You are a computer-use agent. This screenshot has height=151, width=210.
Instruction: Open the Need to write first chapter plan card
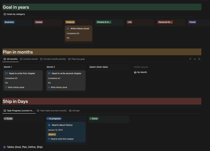click(x=23, y=80)
